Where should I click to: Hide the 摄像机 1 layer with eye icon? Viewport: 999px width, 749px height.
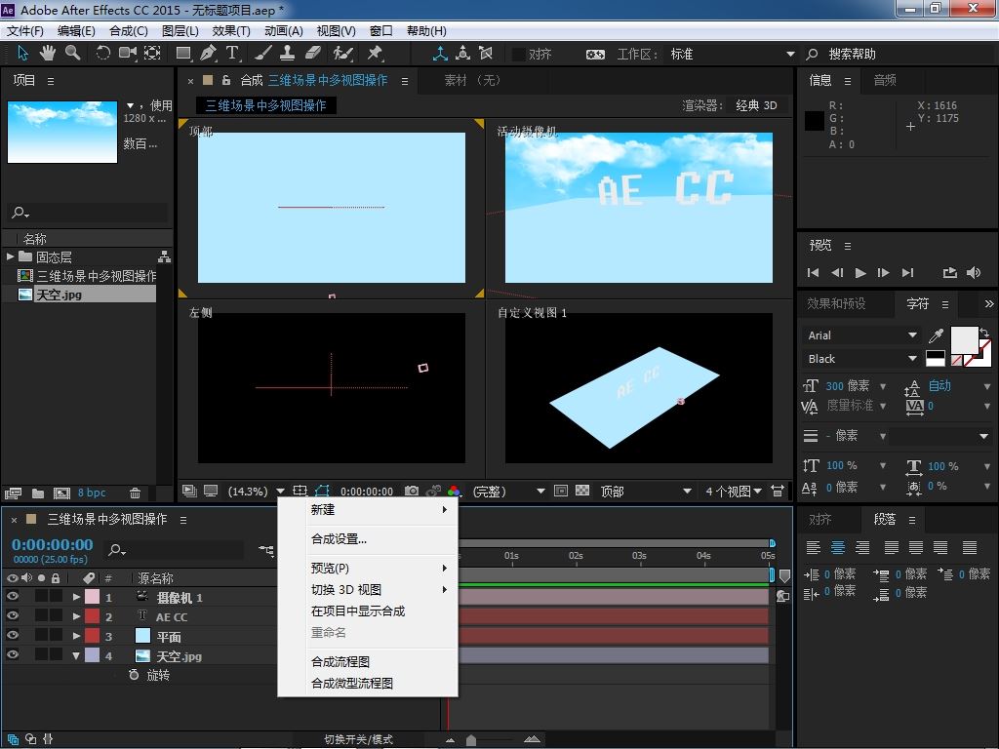(x=13, y=597)
